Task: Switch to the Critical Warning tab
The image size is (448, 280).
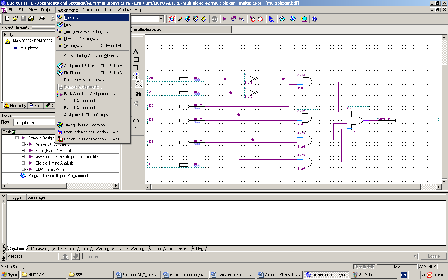Action: point(131,248)
